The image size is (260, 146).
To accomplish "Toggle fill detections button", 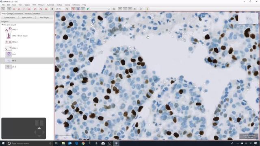I will click(x=88, y=9).
